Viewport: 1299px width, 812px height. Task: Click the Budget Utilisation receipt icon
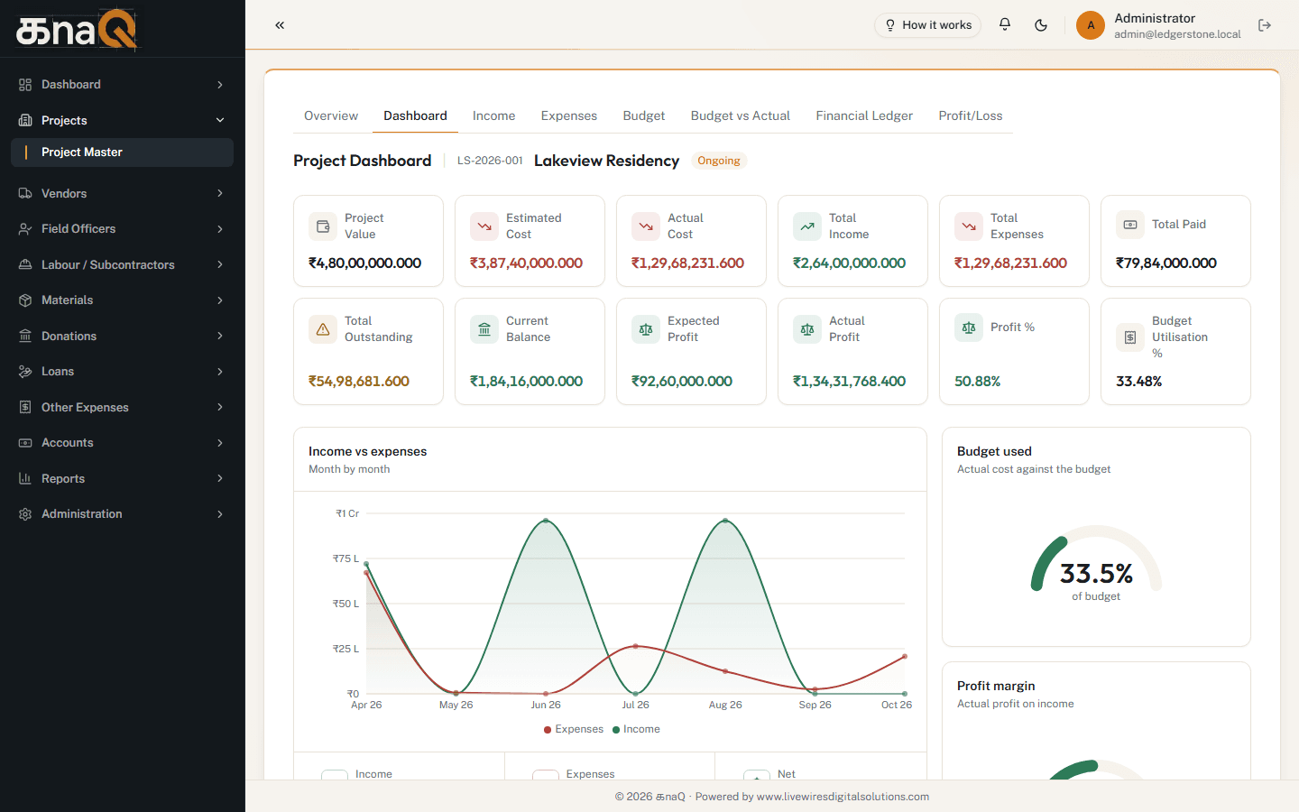pyautogui.click(x=1130, y=337)
